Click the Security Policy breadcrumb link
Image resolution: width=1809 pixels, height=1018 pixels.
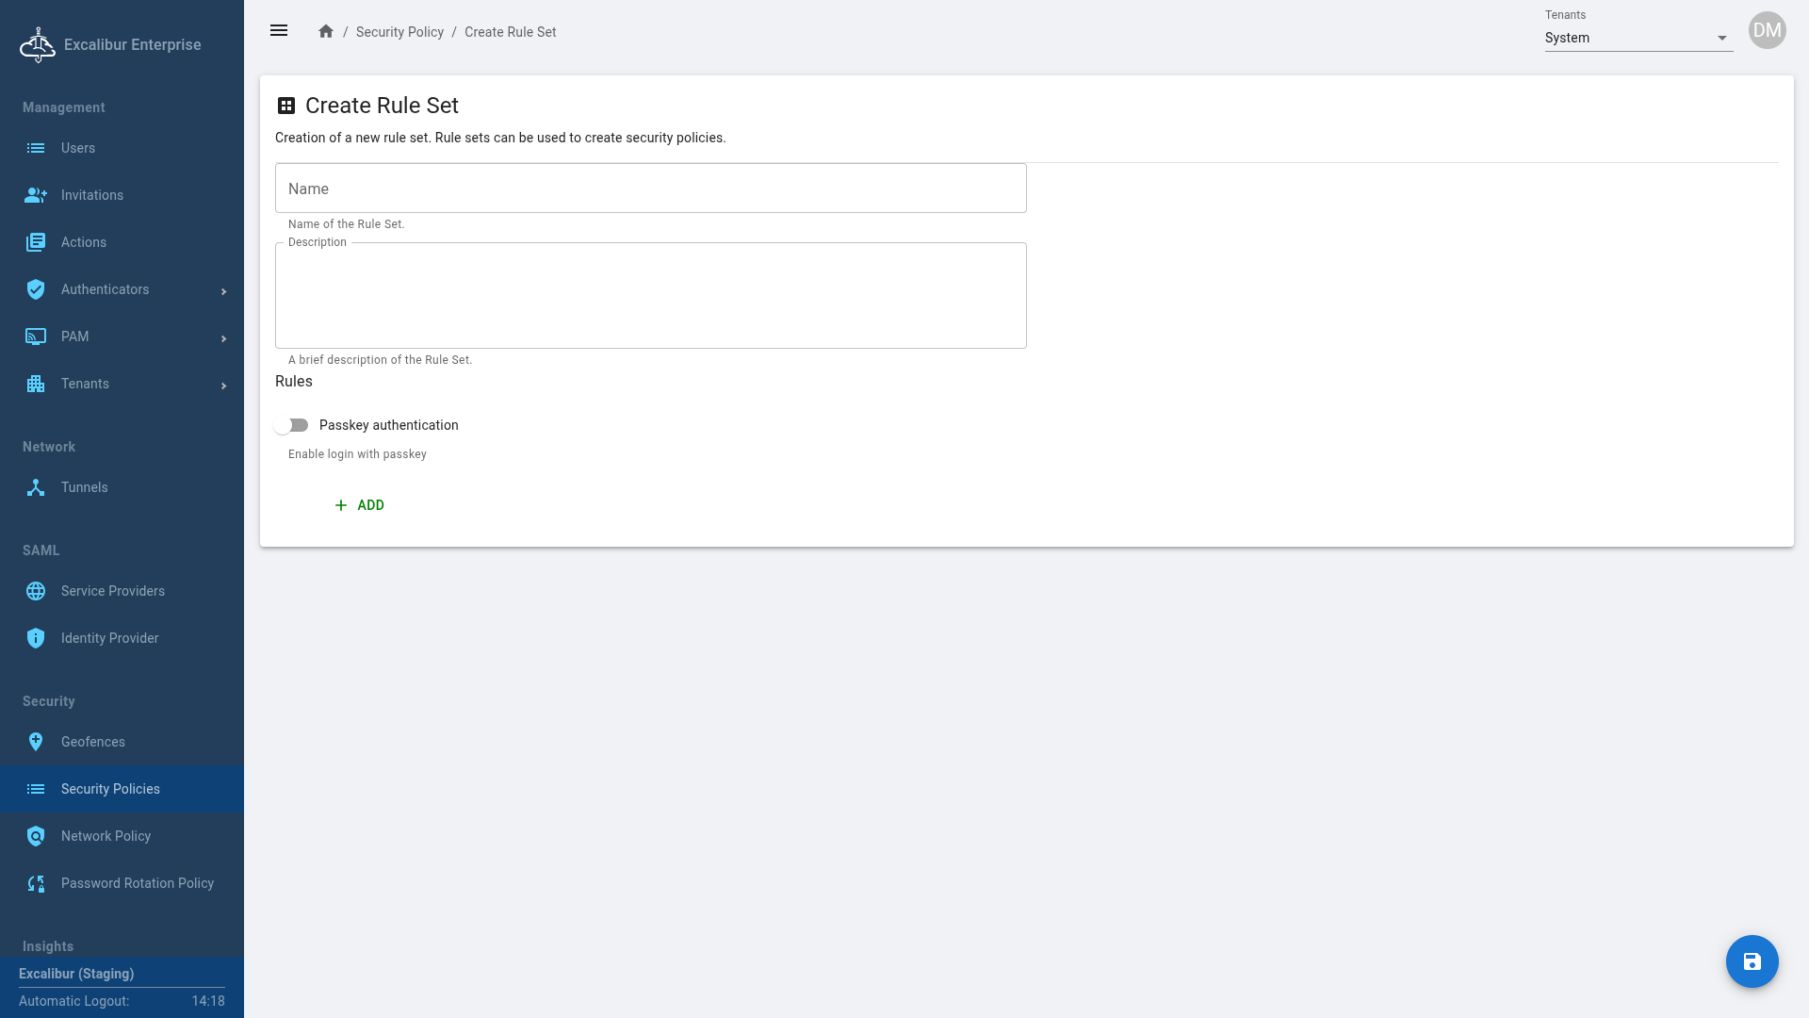tap(399, 32)
